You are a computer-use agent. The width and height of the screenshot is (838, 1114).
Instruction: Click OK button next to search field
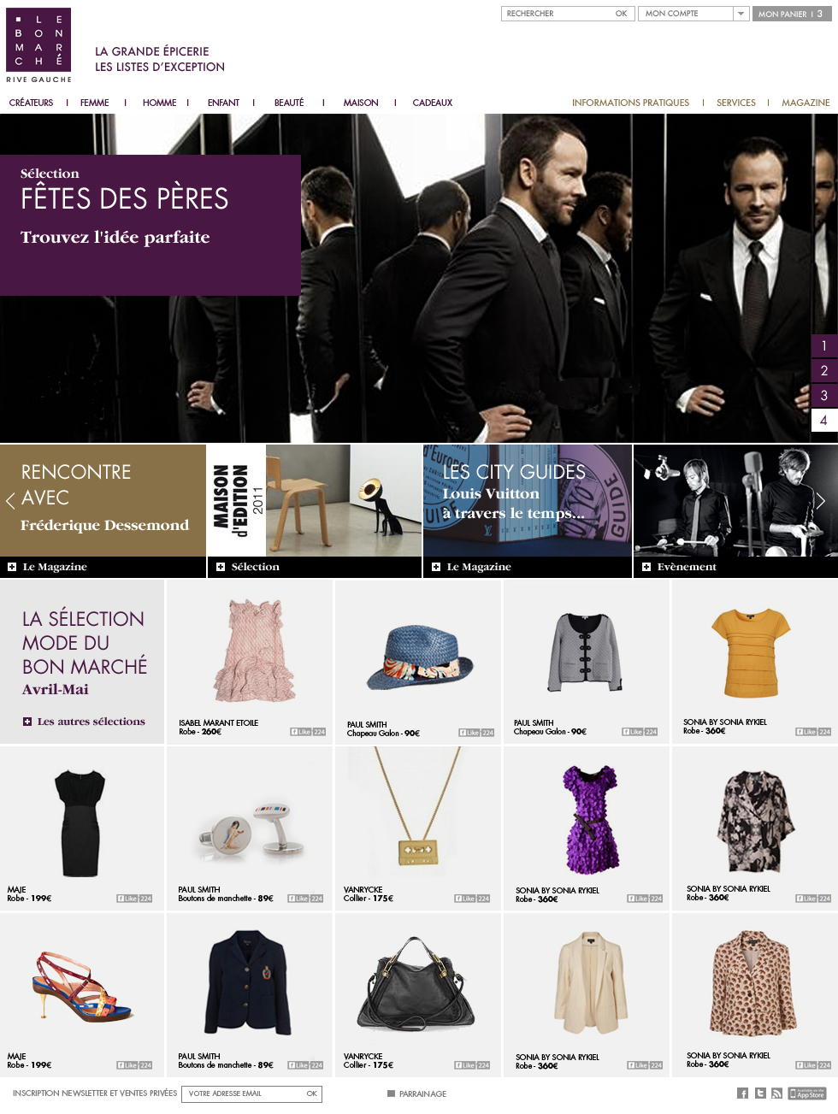(x=621, y=14)
